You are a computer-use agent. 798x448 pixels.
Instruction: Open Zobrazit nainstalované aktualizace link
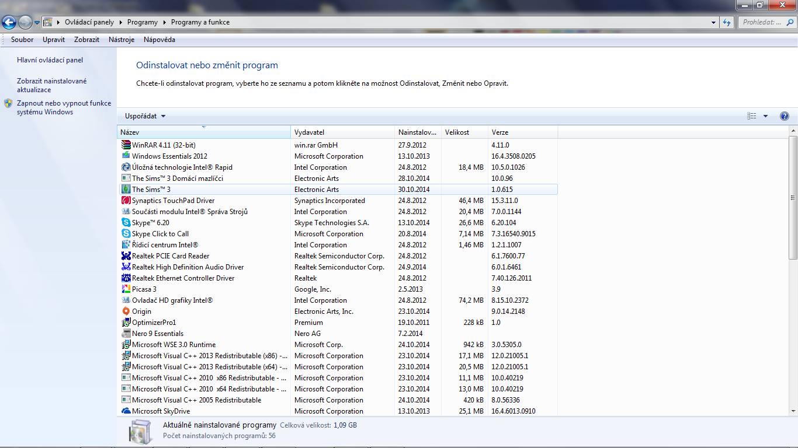52,85
